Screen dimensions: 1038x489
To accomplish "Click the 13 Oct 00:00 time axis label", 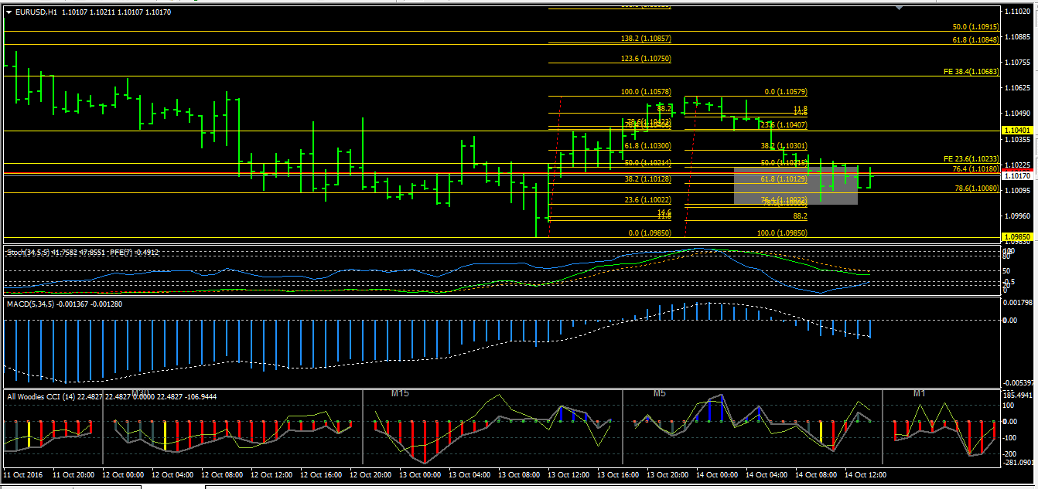I will point(421,474).
